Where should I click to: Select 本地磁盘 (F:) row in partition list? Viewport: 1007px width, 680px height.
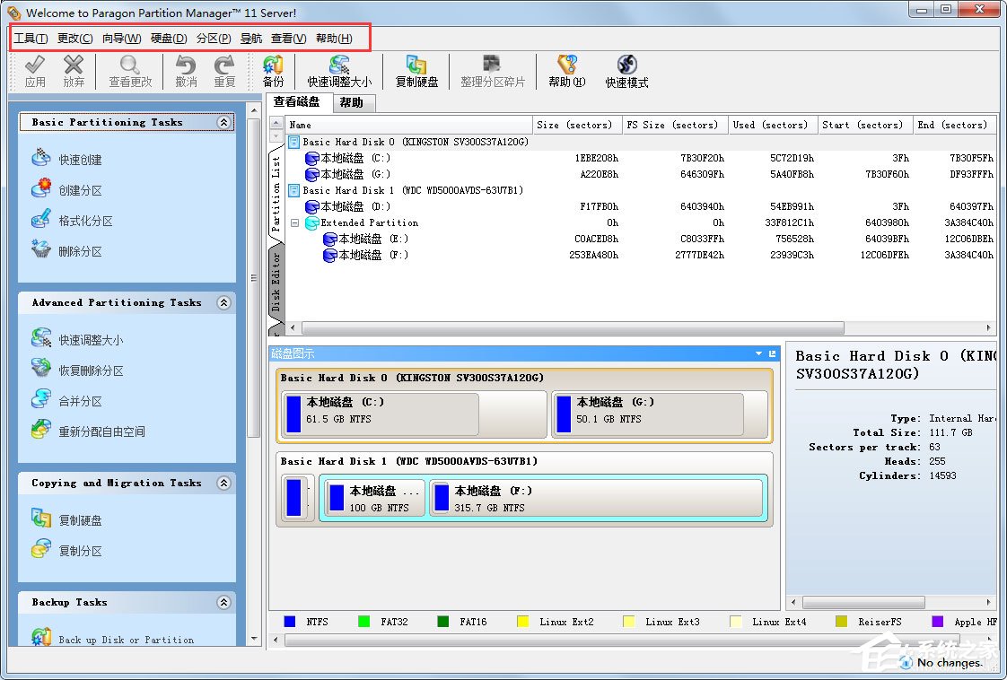(x=641, y=255)
